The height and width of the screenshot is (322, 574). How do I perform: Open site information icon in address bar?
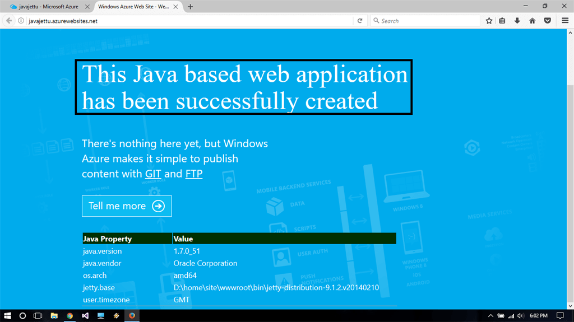coord(21,21)
